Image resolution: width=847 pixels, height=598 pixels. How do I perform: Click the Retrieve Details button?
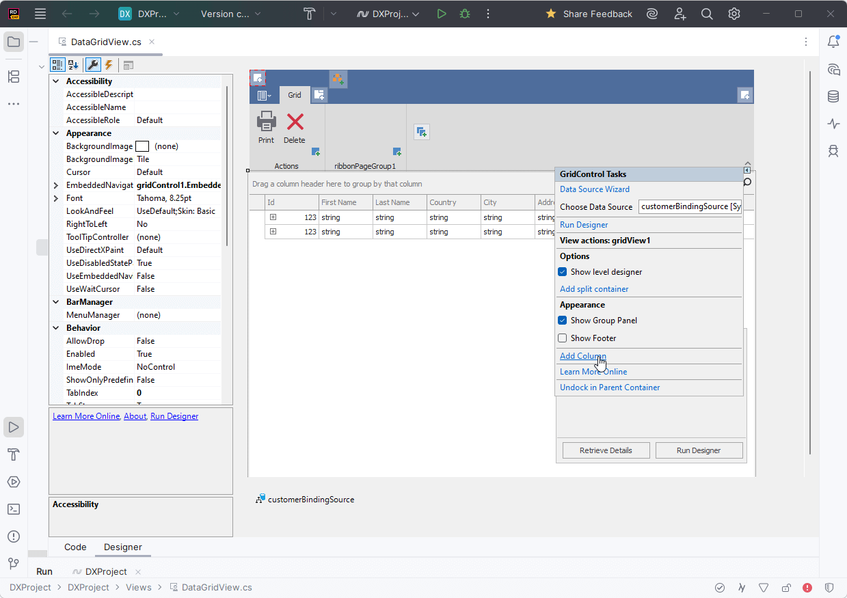(x=606, y=450)
